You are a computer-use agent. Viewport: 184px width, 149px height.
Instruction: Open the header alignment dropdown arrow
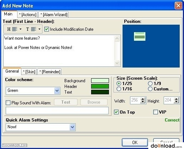point(20,29)
